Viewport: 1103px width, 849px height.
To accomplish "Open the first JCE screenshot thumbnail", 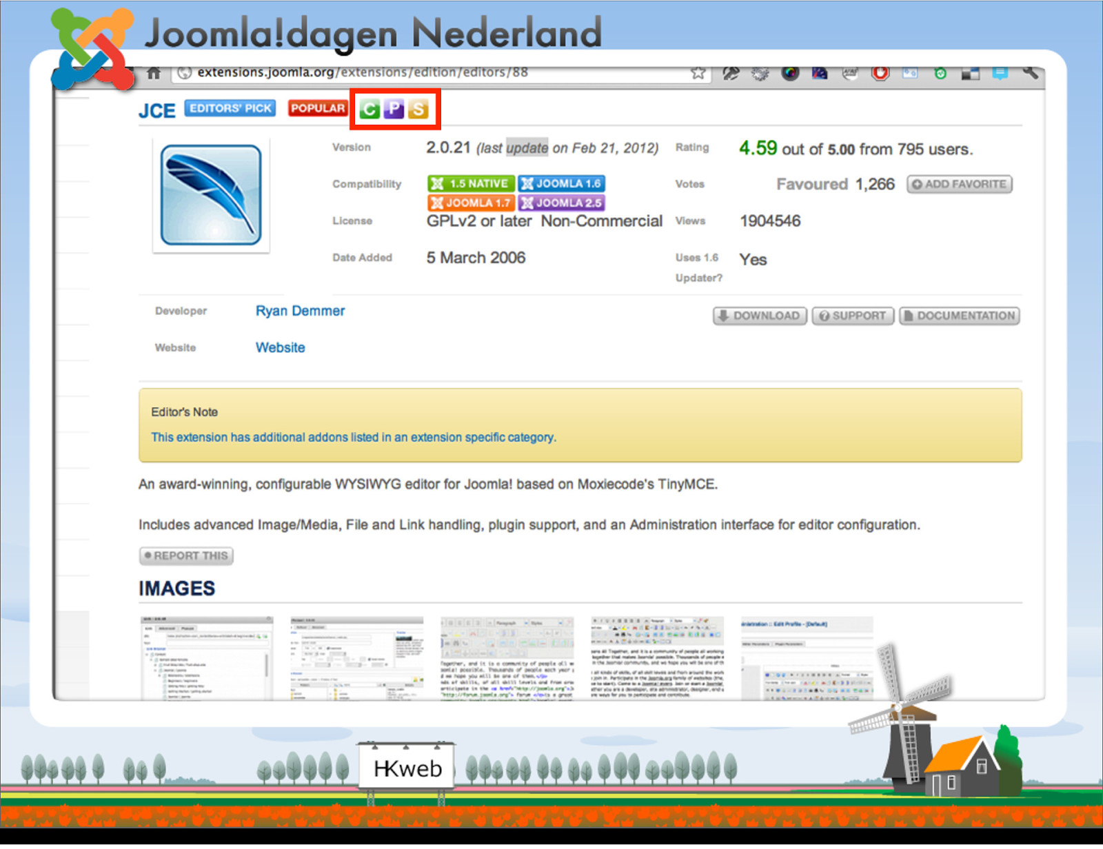I will [207, 658].
